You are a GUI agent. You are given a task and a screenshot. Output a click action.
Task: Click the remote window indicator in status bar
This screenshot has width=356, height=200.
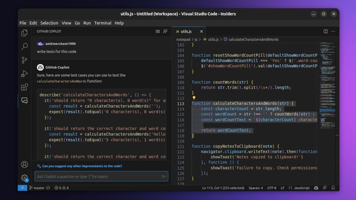pyautogui.click(x=23, y=188)
